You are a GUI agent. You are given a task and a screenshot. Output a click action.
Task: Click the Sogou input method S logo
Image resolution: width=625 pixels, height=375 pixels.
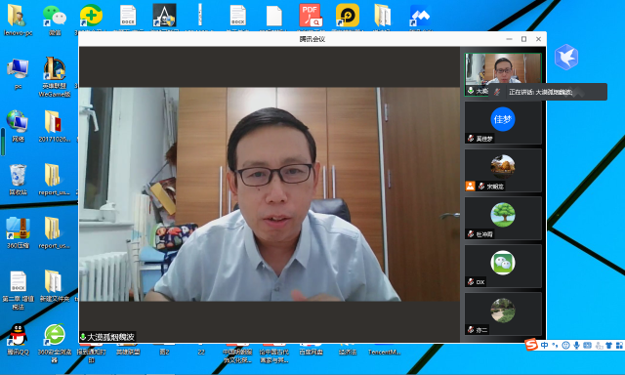[531, 345]
